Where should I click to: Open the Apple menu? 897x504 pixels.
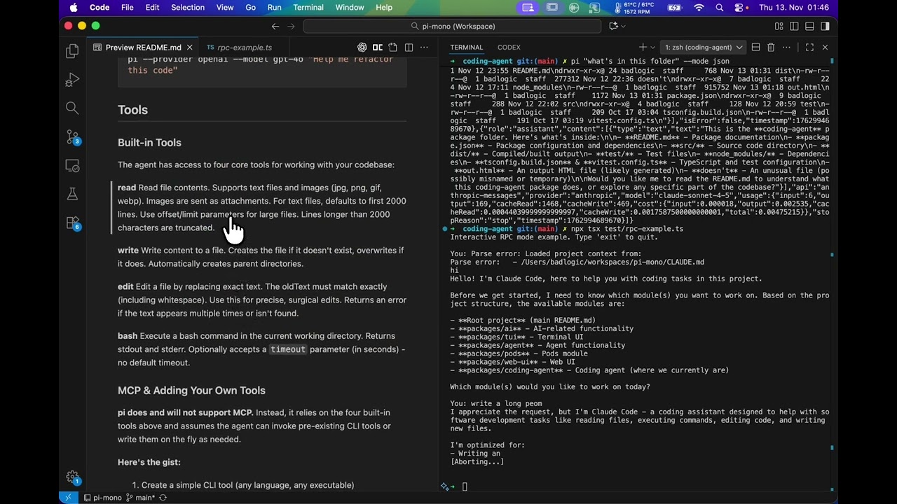click(x=74, y=8)
